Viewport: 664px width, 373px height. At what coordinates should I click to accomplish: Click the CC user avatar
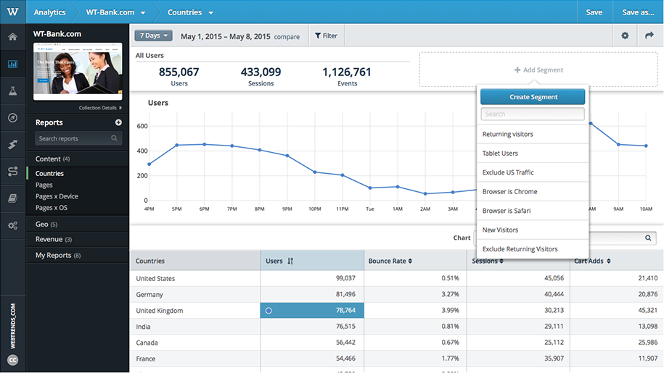[x=13, y=361]
